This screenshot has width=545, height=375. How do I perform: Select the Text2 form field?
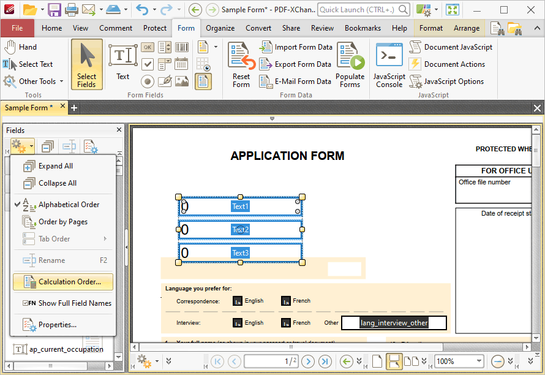(x=240, y=230)
